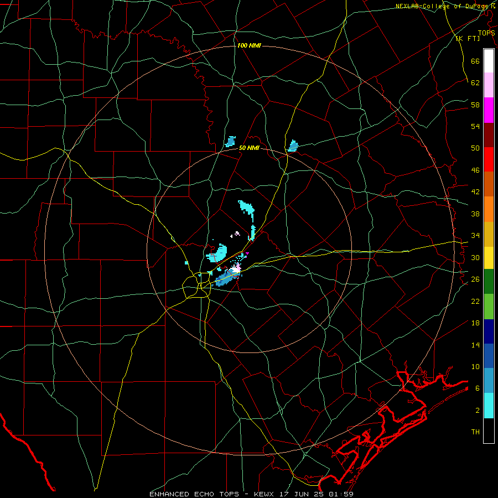Click the black TH legend swatch
Screen dimensions: 498x498
tap(489, 430)
